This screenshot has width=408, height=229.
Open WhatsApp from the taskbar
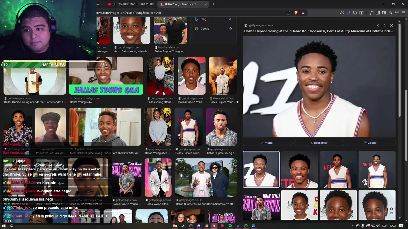click(x=246, y=226)
